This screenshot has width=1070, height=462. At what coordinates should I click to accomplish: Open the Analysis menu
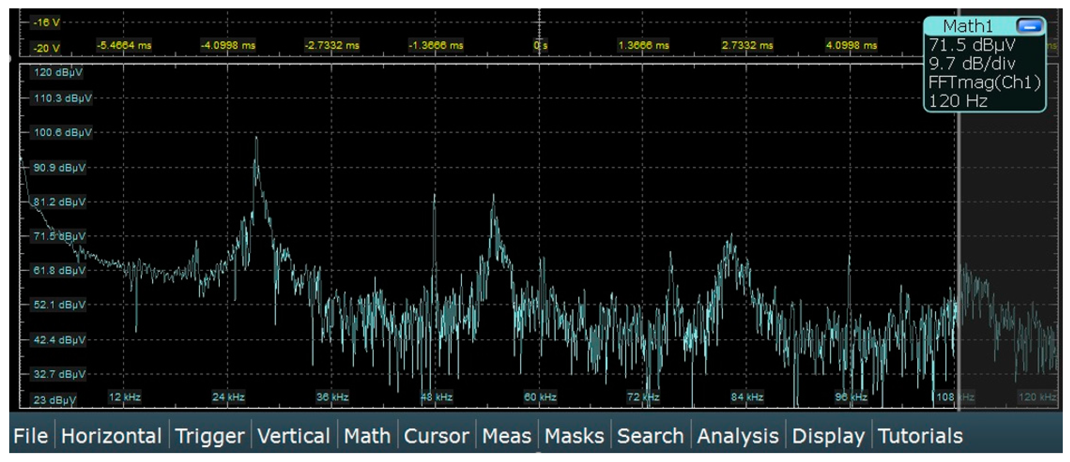coord(738,436)
